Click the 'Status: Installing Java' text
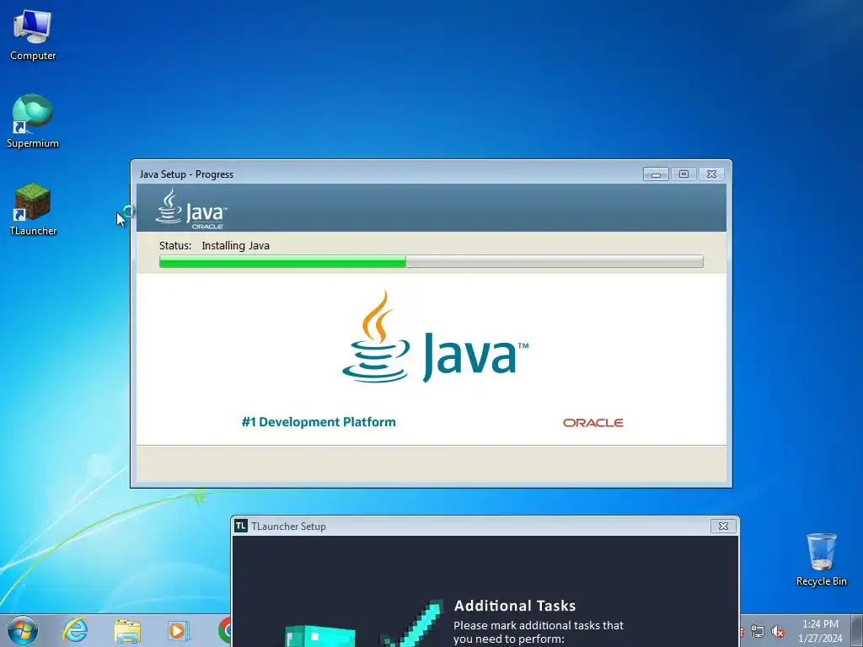The height and width of the screenshot is (647, 863). tap(214, 245)
